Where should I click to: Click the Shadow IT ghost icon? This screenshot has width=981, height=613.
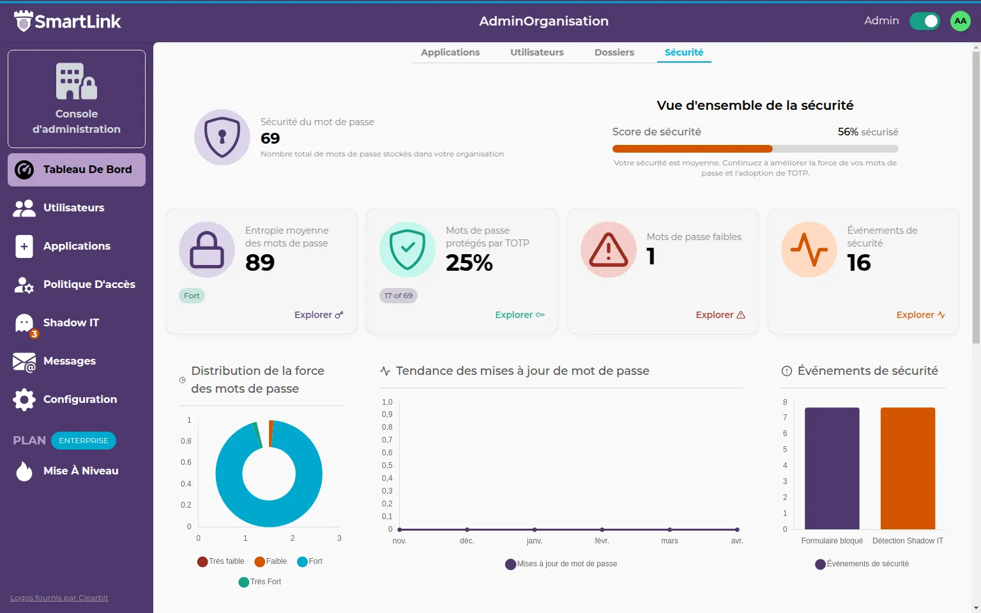[x=24, y=323]
